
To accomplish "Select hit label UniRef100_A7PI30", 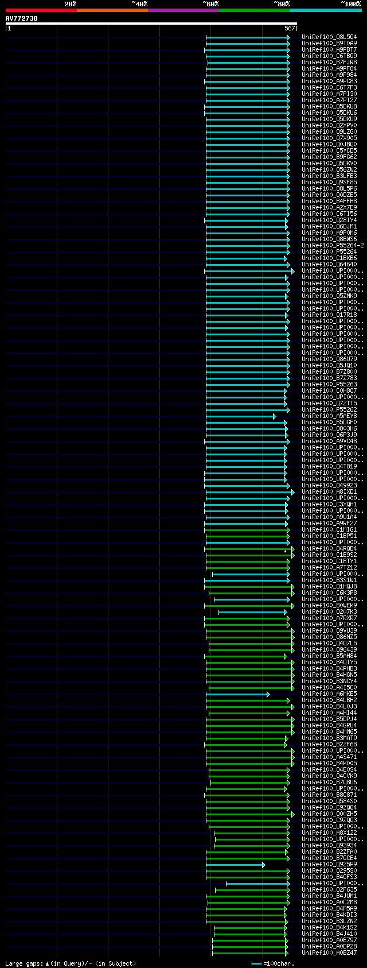I will [329, 94].
